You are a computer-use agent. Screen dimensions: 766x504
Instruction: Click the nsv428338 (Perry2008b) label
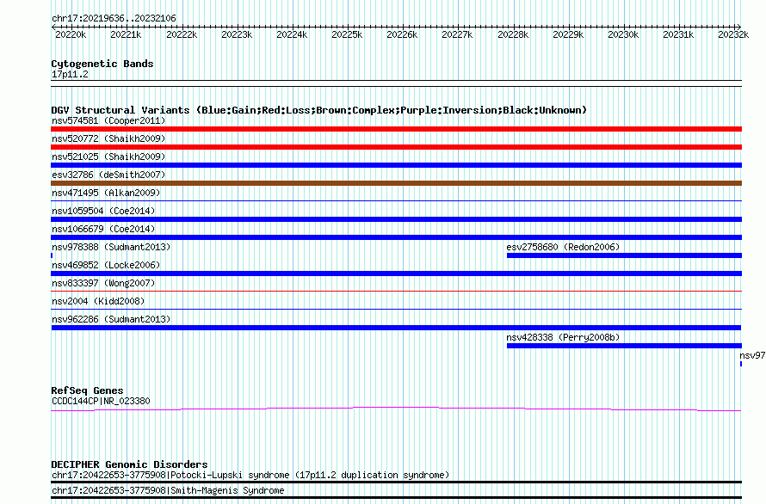click(x=563, y=337)
